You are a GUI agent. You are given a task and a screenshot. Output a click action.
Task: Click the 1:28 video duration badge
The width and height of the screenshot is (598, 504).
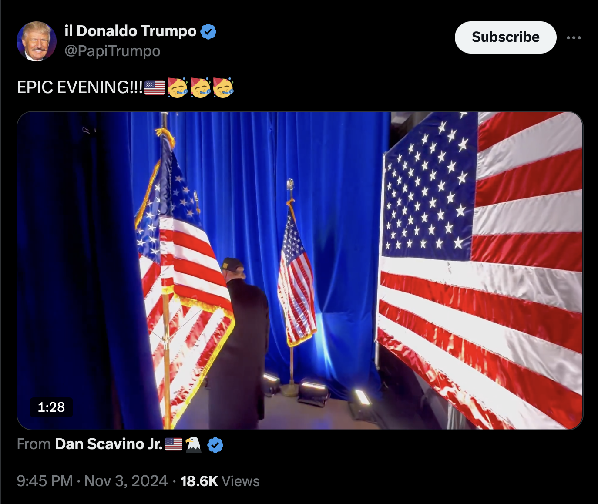(51, 407)
